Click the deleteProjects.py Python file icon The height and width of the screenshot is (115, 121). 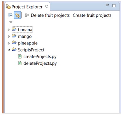coord(20,63)
